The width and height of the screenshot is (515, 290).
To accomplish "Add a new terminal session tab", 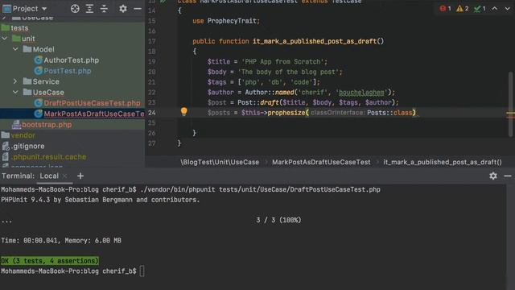I will pyautogui.click(x=80, y=176).
